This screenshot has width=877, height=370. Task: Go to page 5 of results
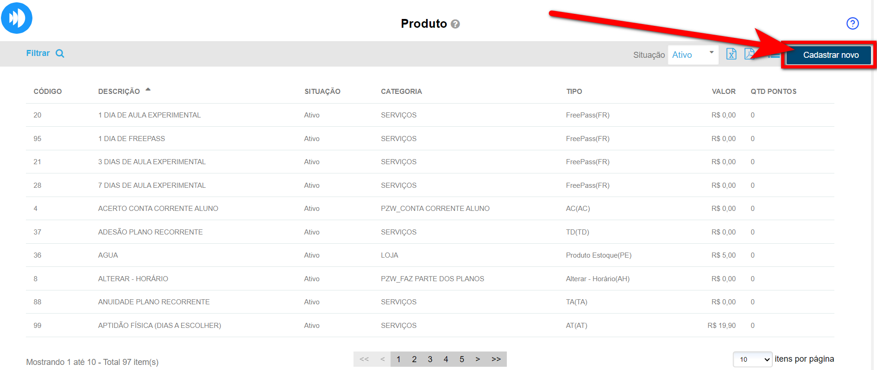tap(461, 359)
